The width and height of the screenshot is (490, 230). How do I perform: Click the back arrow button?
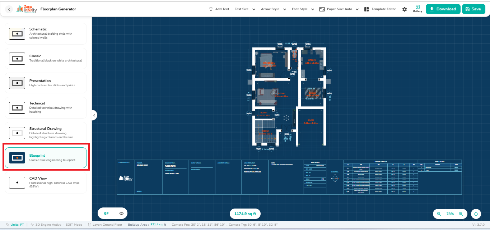(x=9, y=9)
